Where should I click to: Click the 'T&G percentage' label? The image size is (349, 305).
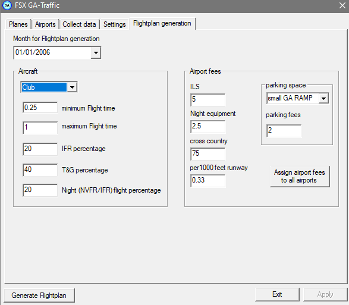pos(85,170)
